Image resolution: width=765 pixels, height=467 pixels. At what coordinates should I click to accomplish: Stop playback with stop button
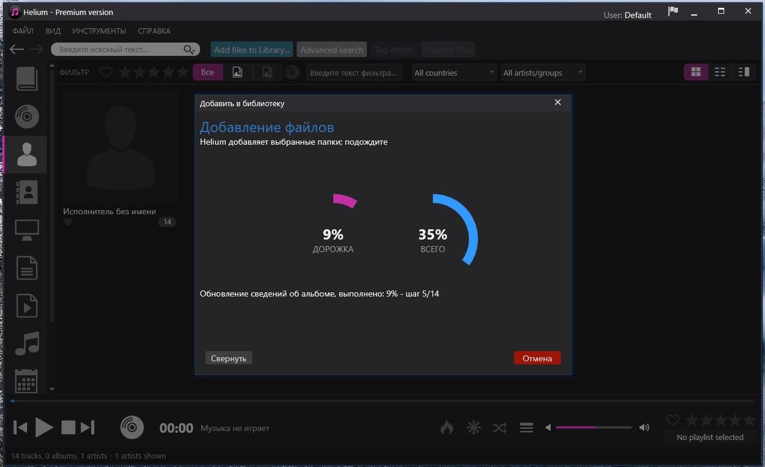pos(68,427)
